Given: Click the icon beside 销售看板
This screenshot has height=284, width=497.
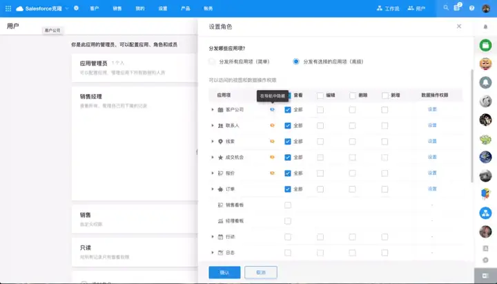Looking at the screenshot, I should [x=221, y=205].
